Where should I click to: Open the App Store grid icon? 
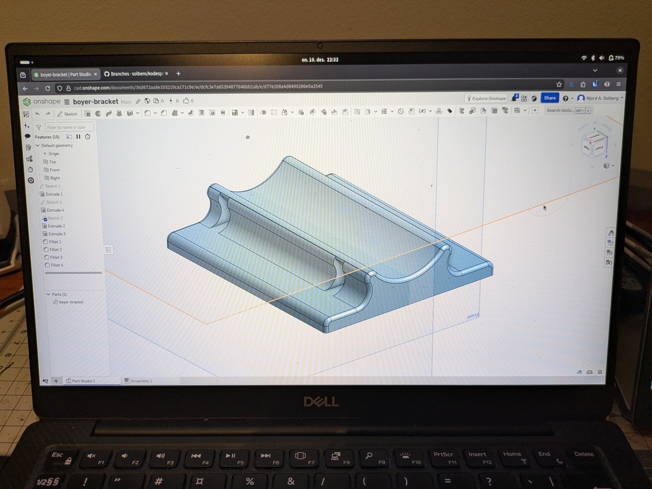[x=524, y=98]
